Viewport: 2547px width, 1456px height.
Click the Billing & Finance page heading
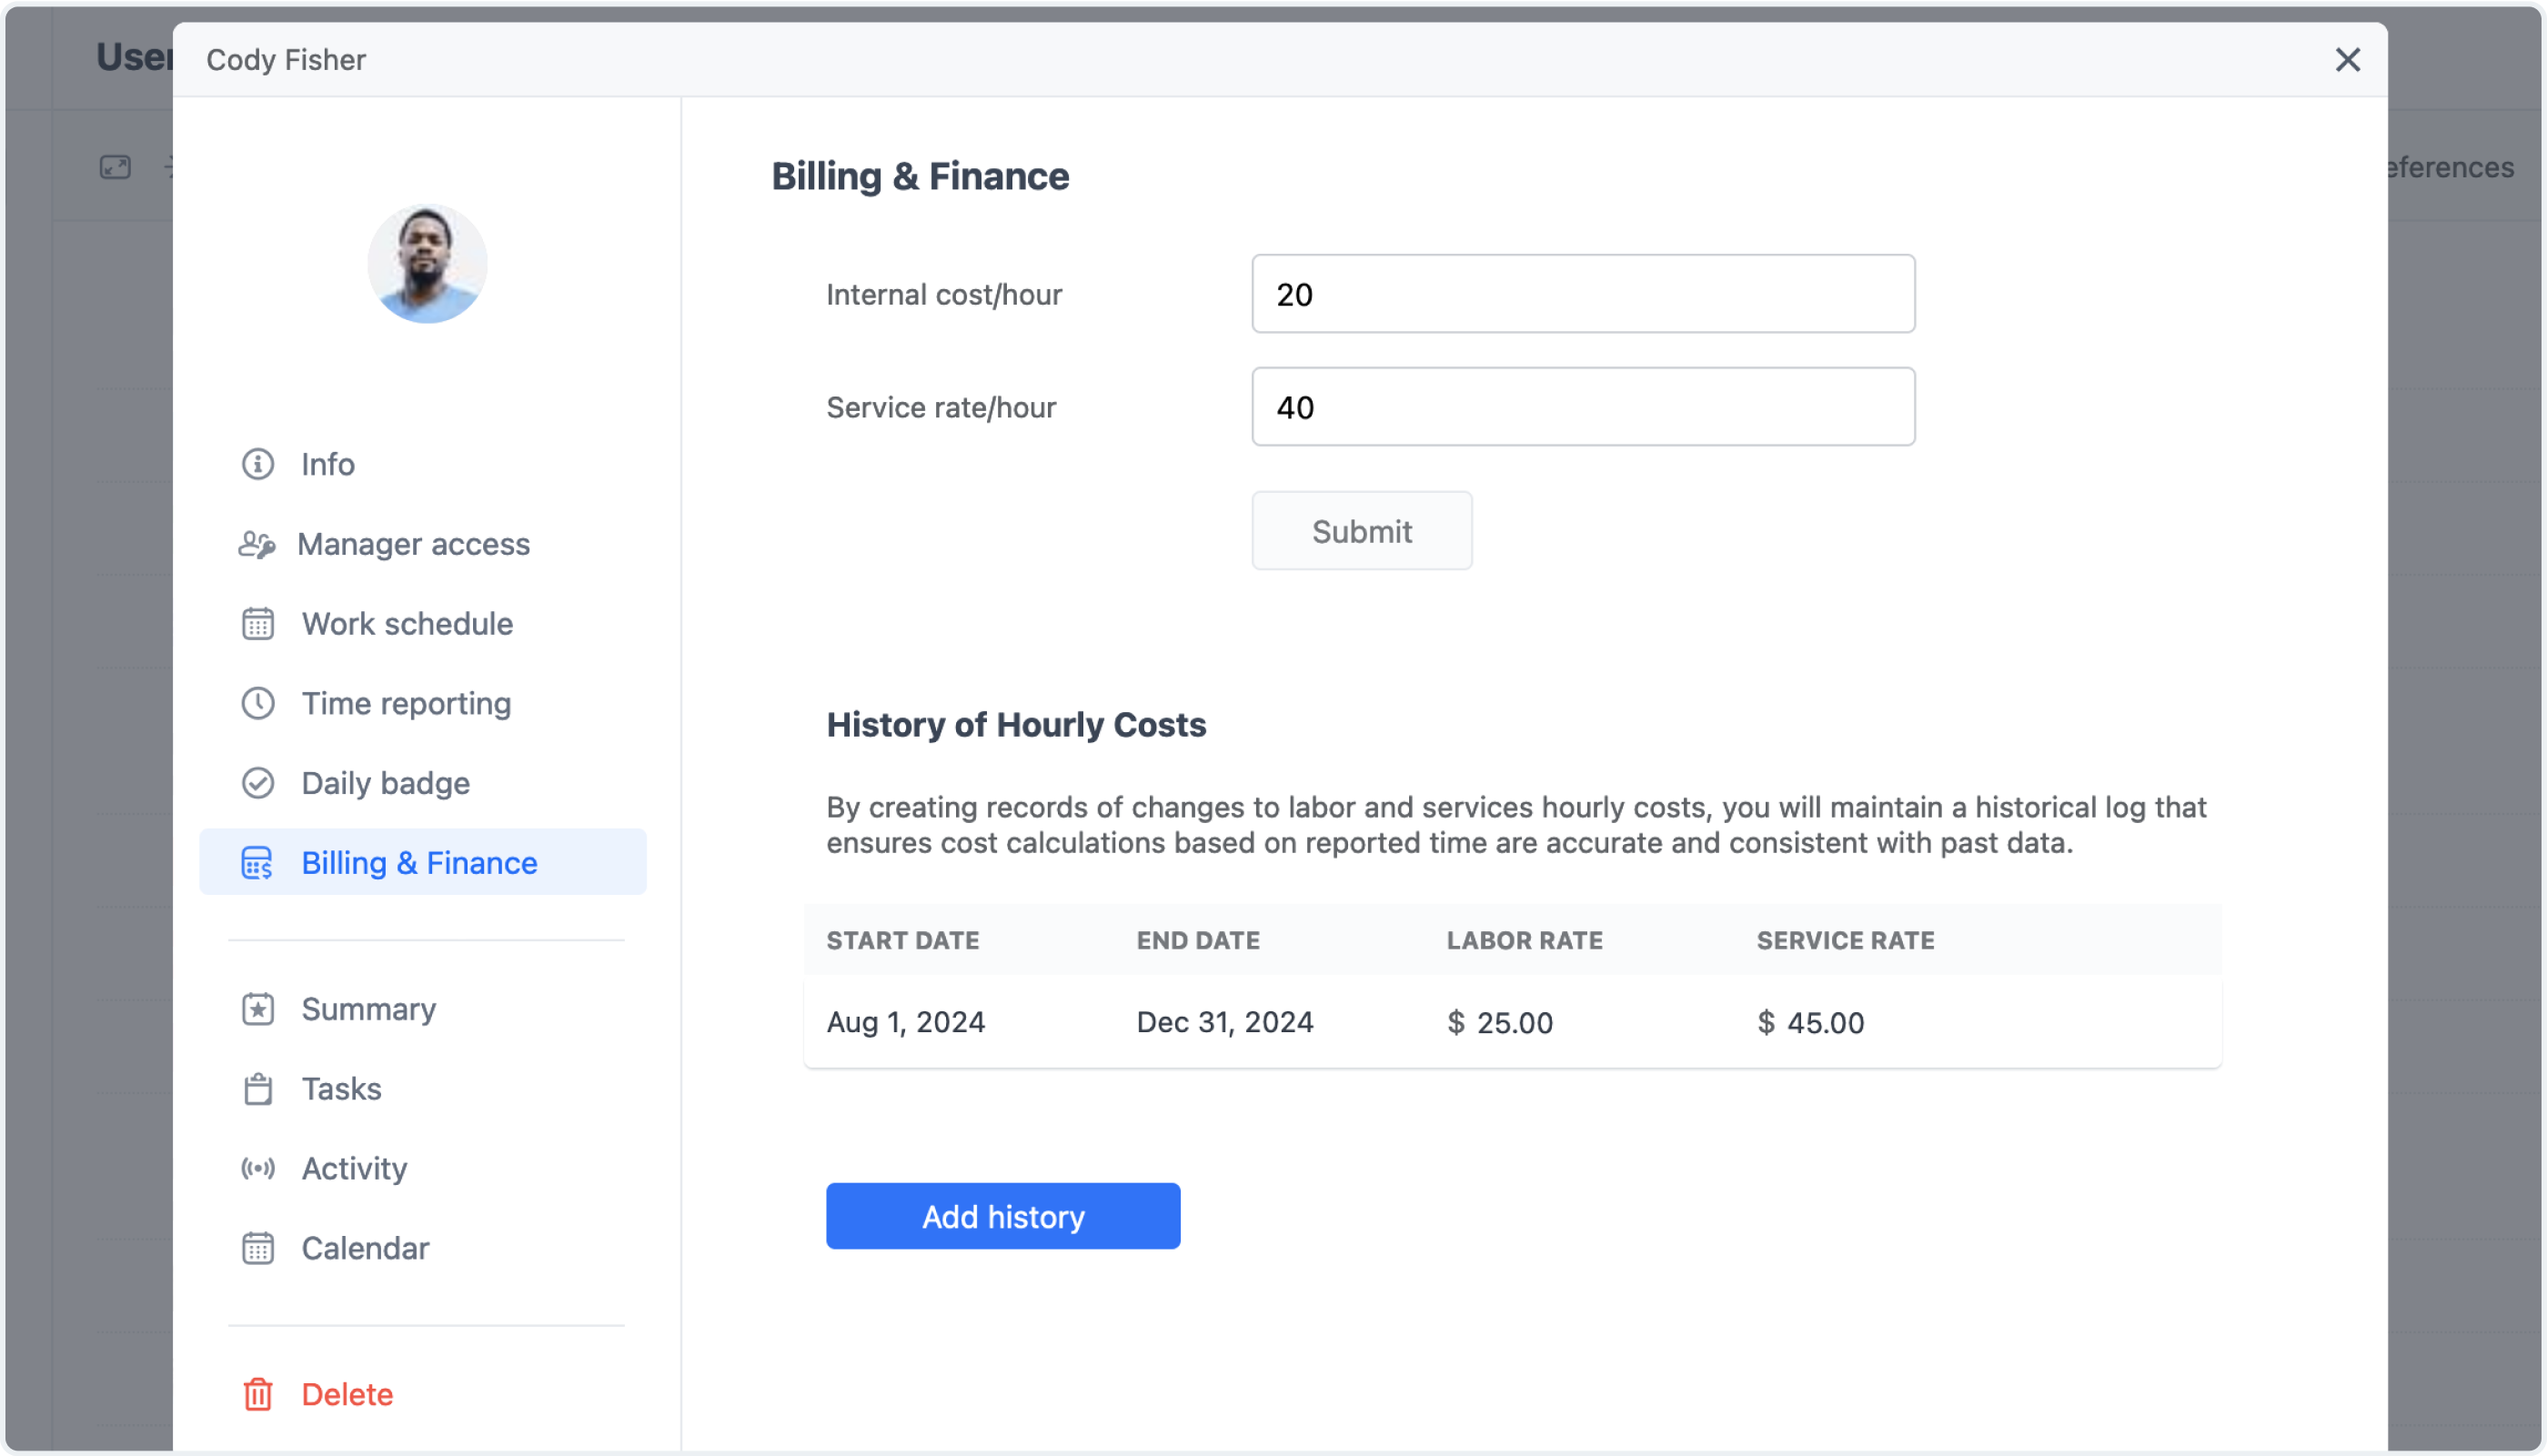click(920, 176)
